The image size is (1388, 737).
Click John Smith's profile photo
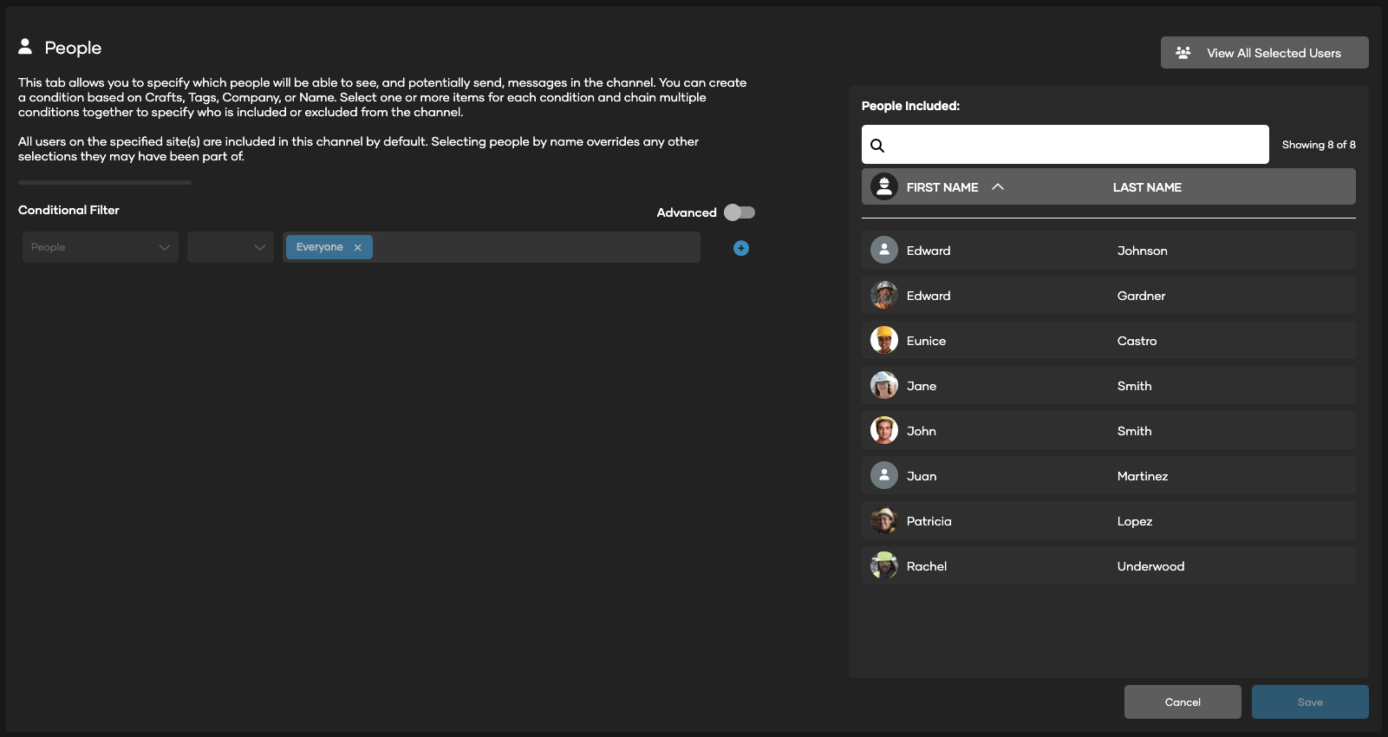point(884,430)
